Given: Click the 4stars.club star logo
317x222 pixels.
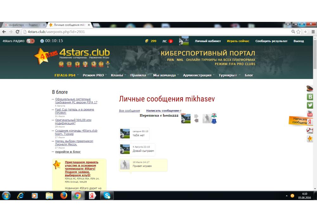Looking at the screenshot, I should coord(44,55).
